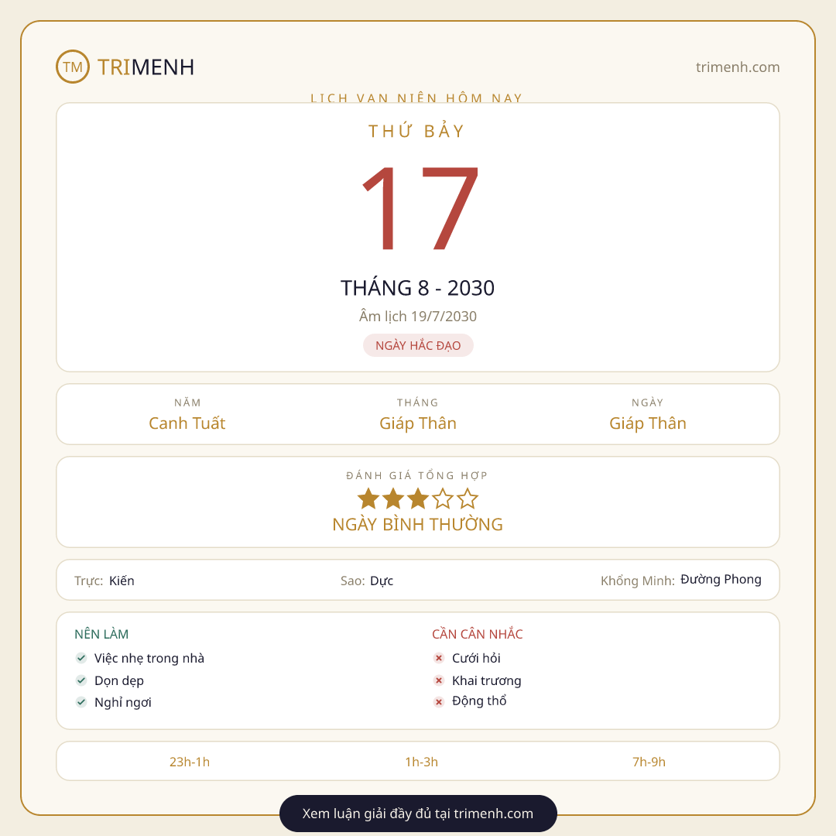The height and width of the screenshot is (836, 836).
Task: Select the 'Âm lịch 19/7/2030' lunar date
Action: coord(417,316)
